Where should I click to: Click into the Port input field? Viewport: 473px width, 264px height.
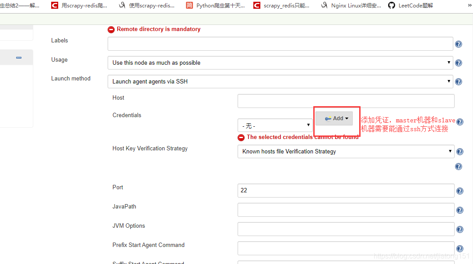pos(346,191)
